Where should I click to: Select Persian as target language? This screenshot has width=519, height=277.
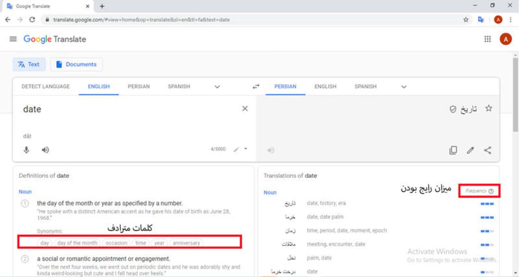pos(285,87)
